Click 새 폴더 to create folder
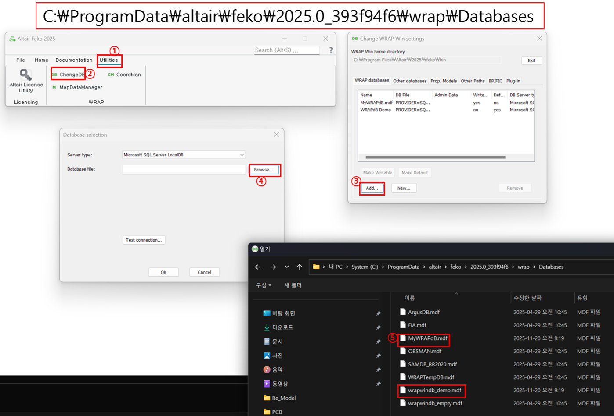Viewport: 614px width, 416px height. [x=293, y=285]
